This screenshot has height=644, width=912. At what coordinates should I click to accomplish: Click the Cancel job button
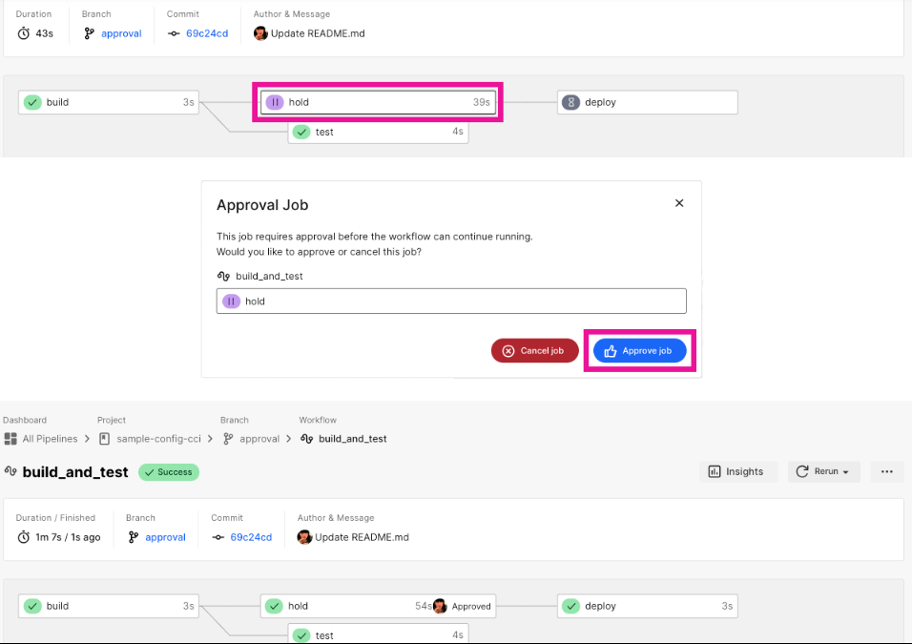[x=534, y=351]
